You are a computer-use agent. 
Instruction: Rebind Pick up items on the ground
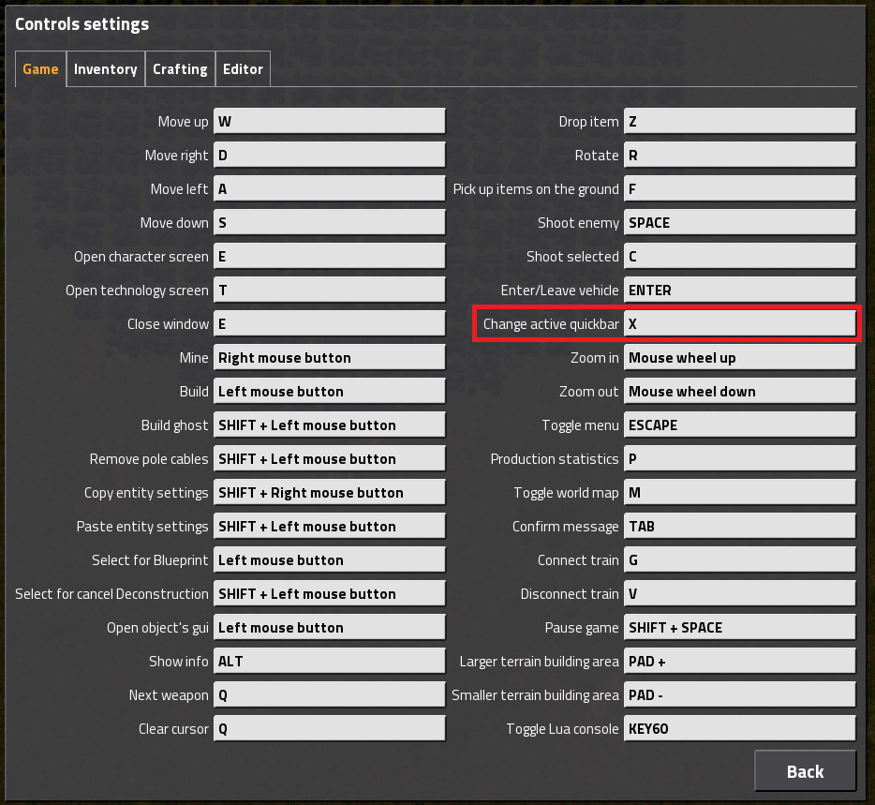pos(739,188)
